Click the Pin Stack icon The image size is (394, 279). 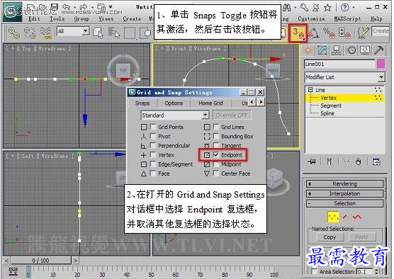point(312,161)
